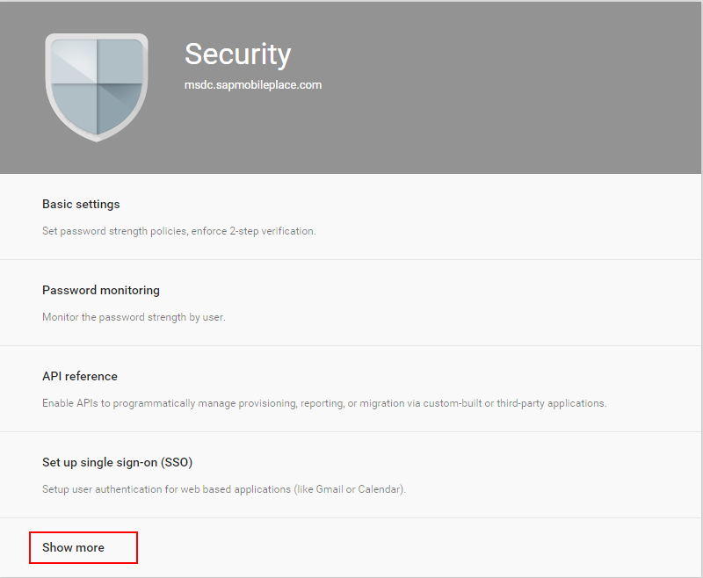703x578 pixels.
Task: Click the "2-step verification" phrase
Action: click(272, 231)
